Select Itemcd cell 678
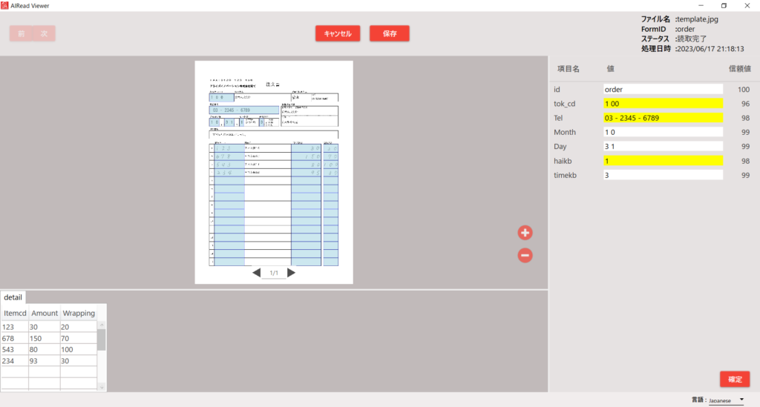 [15, 338]
